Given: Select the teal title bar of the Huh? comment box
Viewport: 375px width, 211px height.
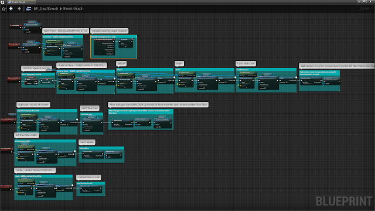Looking at the screenshot, I should click(204, 70).
